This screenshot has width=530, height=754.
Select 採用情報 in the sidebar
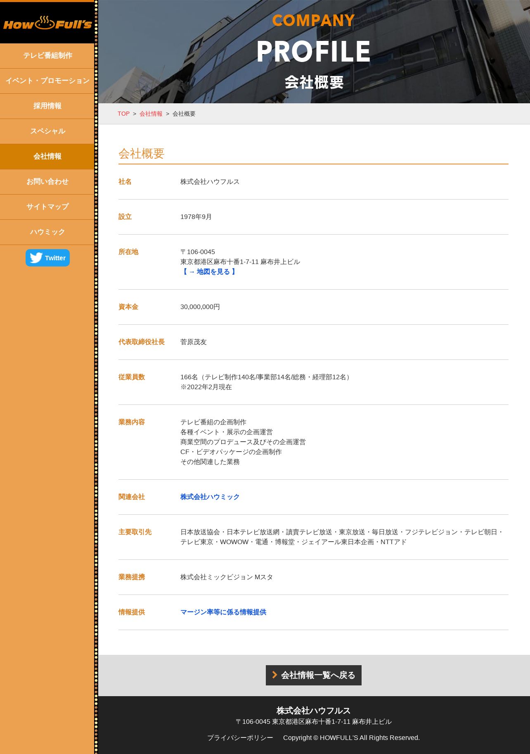(x=47, y=106)
